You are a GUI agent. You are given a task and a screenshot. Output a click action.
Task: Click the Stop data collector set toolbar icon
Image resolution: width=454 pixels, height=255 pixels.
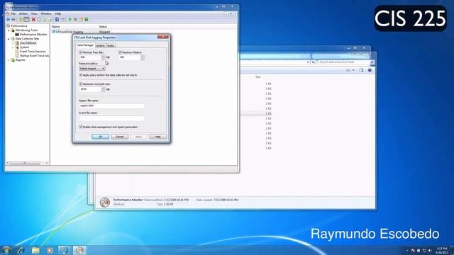(75, 19)
